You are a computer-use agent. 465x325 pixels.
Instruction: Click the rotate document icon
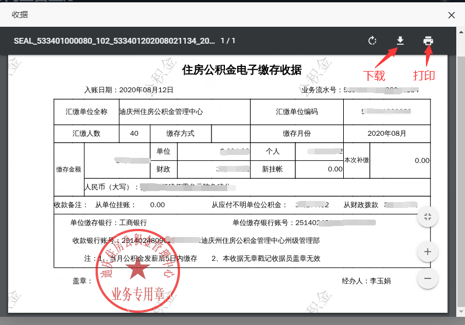tap(373, 41)
